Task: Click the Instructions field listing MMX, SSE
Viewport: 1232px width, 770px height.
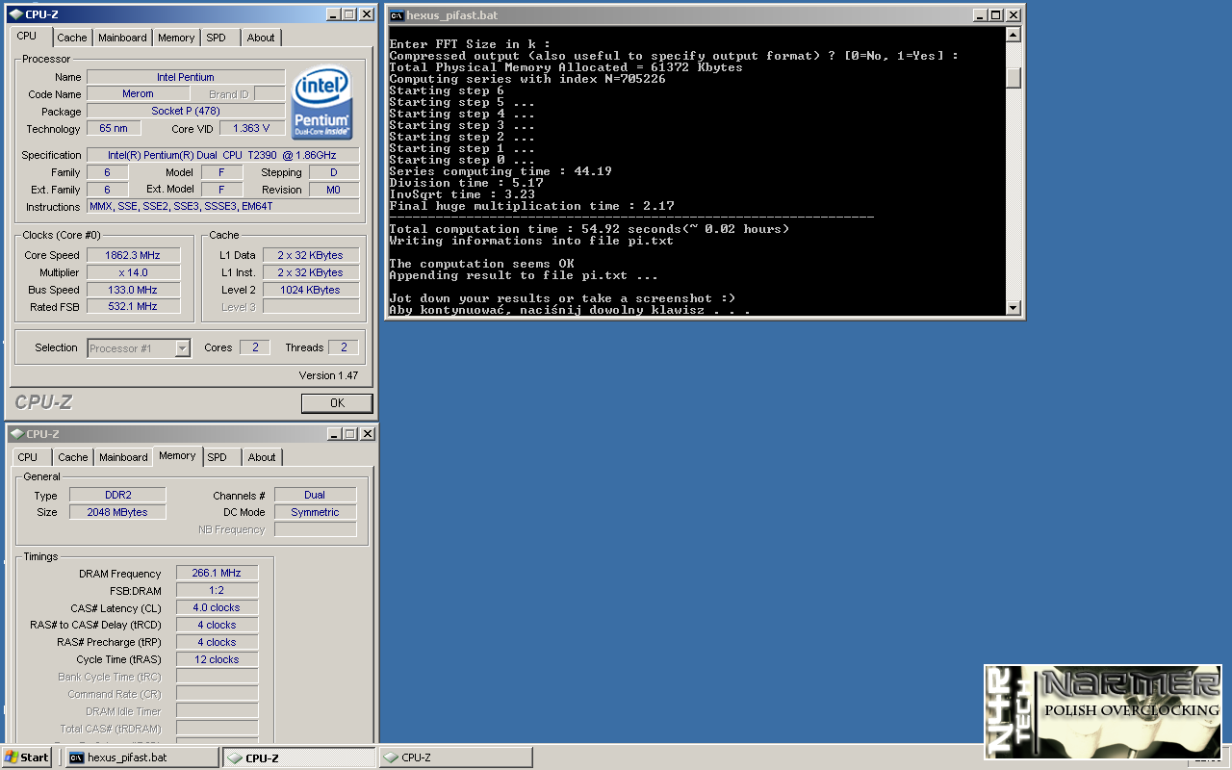Action: point(222,207)
